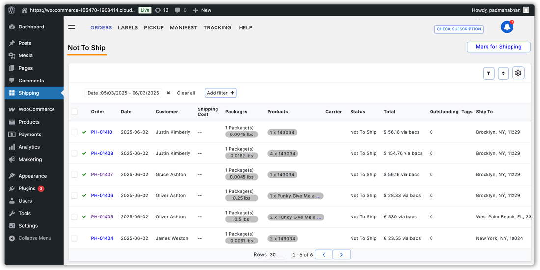Open order link PH-01410

point(102,132)
